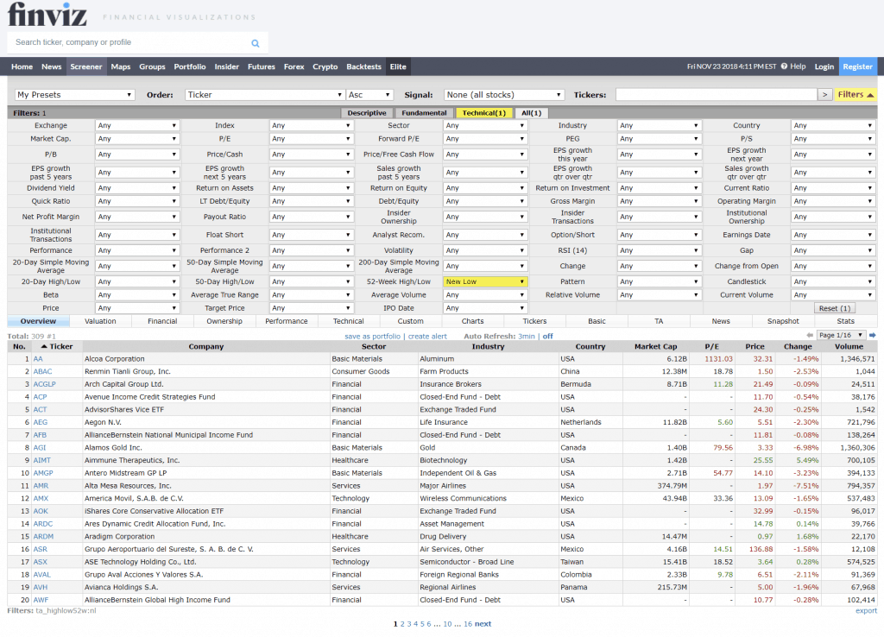Screen dimensions: 884x637
Task: Click the Register button
Action: pyautogui.click(x=857, y=66)
